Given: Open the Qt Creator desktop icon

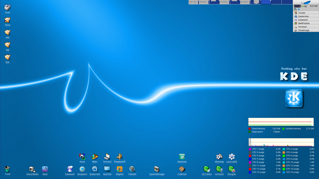Looking at the screenshot, I should (206, 169).
